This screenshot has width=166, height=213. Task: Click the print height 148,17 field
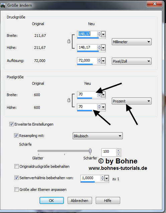click(x=87, y=47)
